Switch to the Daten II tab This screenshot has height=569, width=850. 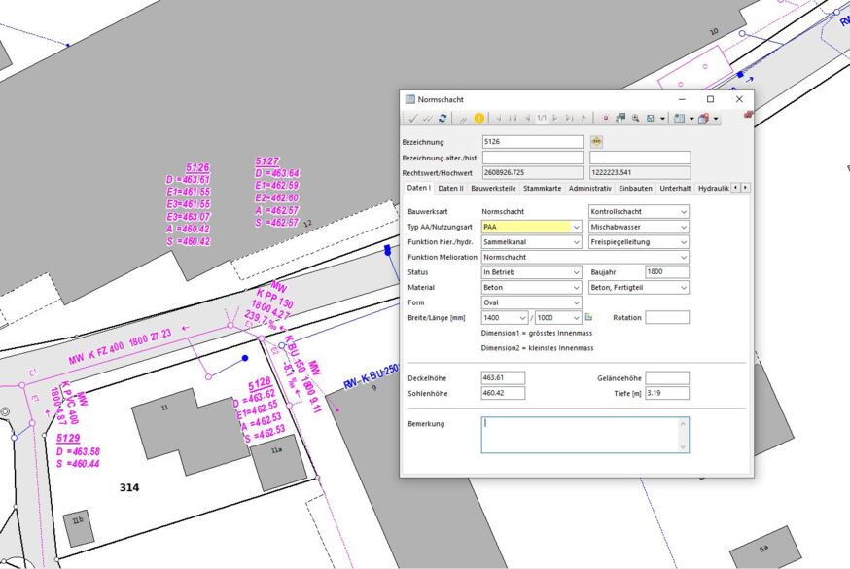point(450,188)
